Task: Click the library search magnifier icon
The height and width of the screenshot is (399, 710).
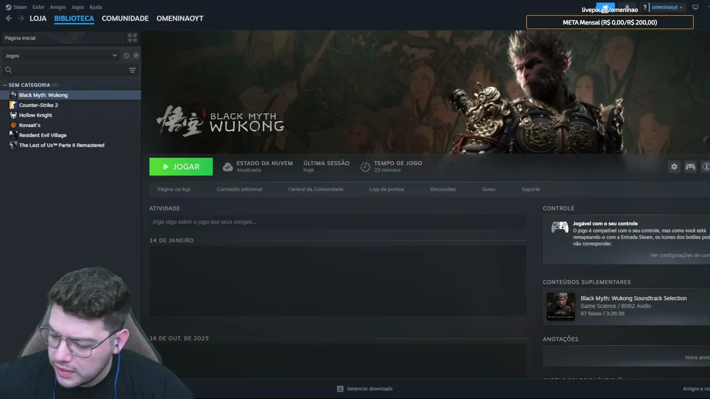Action: pos(8,70)
